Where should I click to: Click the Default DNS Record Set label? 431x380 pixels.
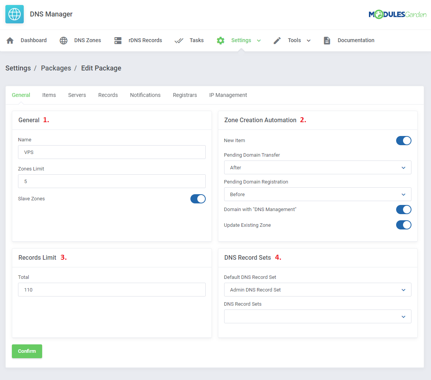250,277
